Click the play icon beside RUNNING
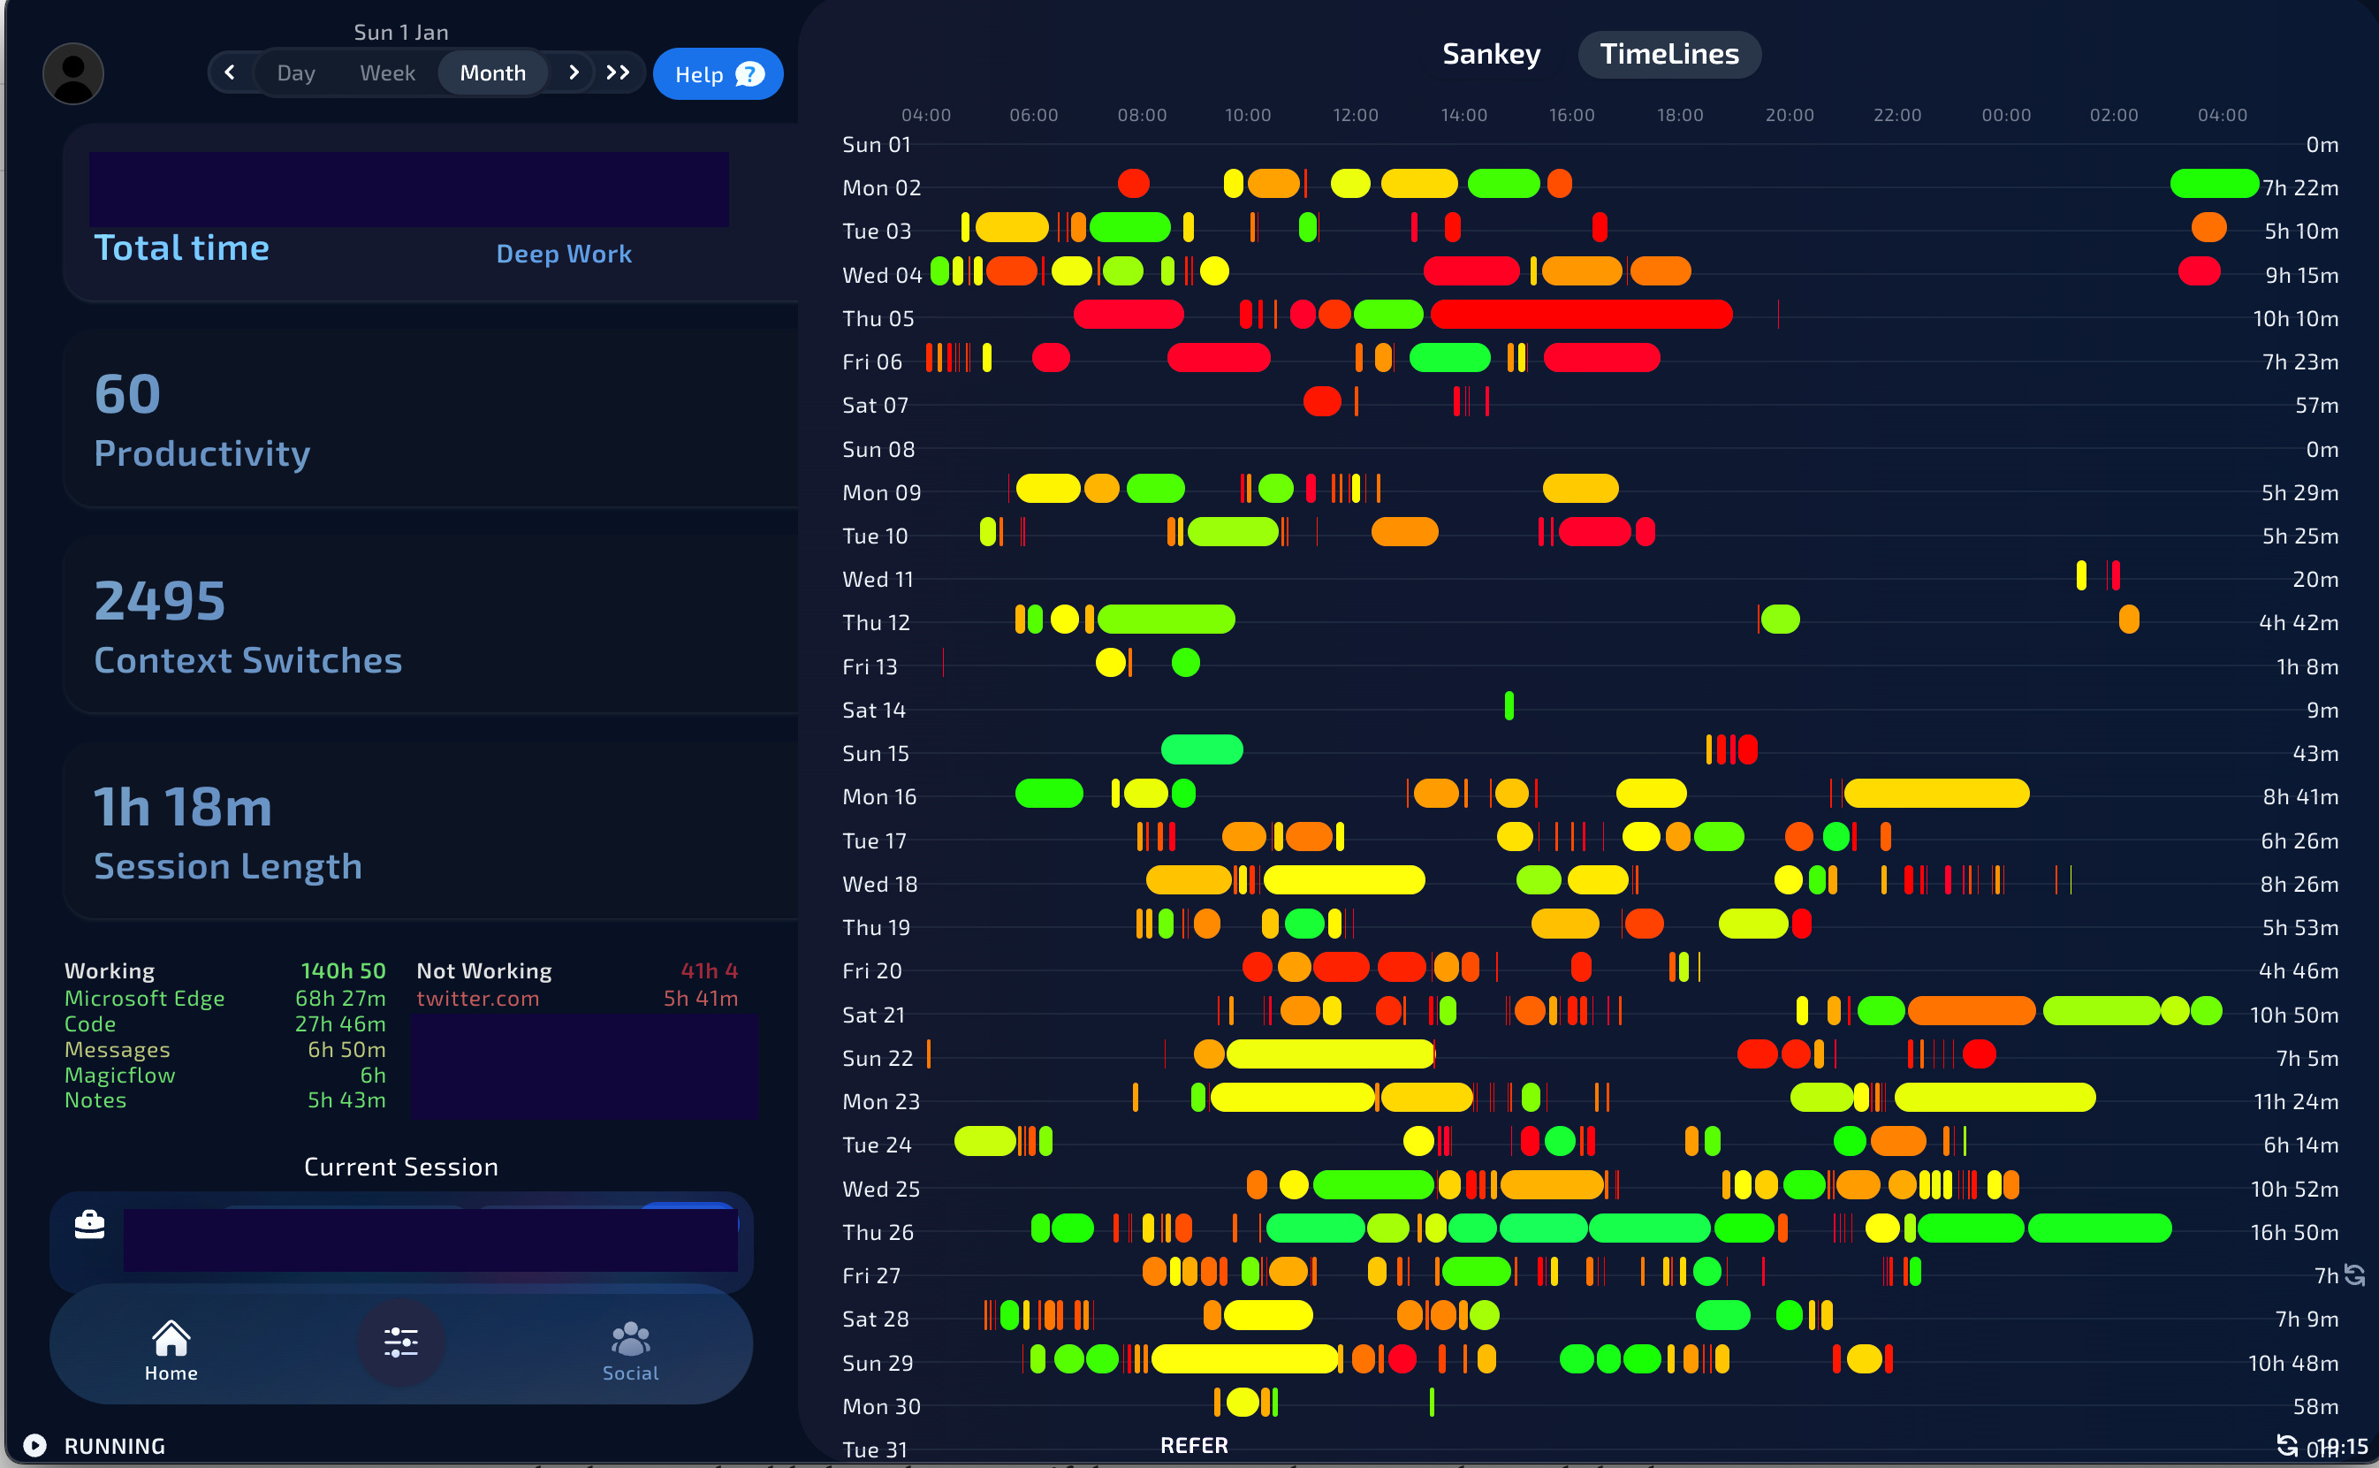The image size is (2379, 1468). point(35,1446)
